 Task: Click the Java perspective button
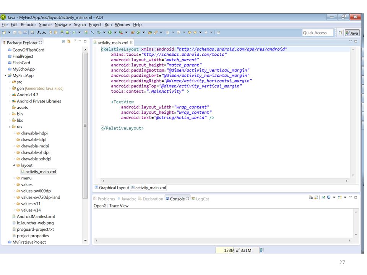coord(352,33)
